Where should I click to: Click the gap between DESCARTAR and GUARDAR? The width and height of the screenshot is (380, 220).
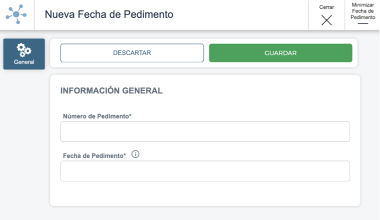click(207, 53)
